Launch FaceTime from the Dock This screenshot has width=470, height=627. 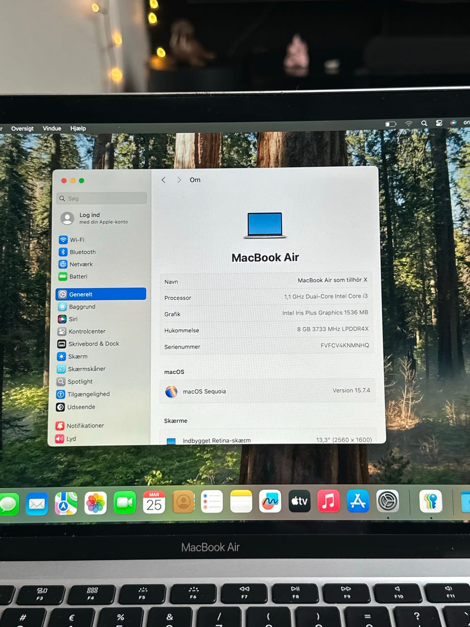click(125, 503)
